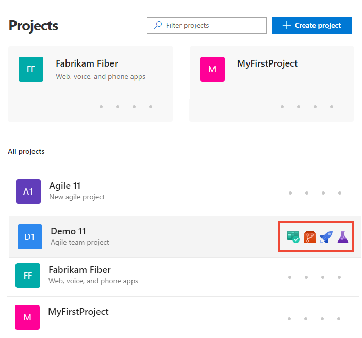
Task: Click the Create project button
Action: [x=311, y=25]
